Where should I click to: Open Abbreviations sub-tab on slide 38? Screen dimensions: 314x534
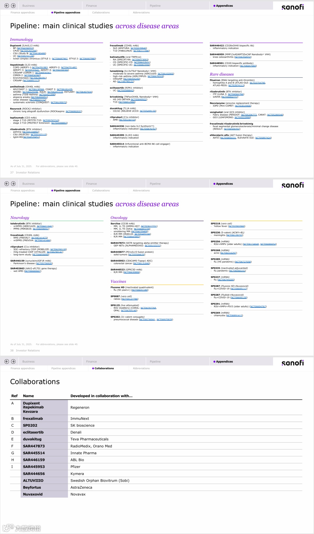pyautogui.click(x=141, y=191)
